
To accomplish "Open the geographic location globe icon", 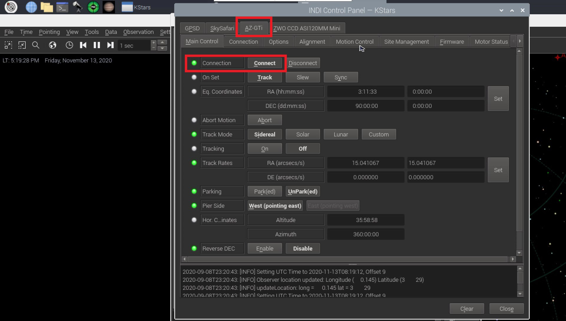I will (52, 45).
